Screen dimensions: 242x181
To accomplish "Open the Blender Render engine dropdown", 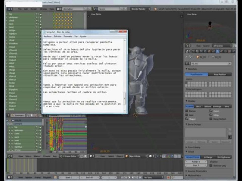I will (x=140, y=9).
